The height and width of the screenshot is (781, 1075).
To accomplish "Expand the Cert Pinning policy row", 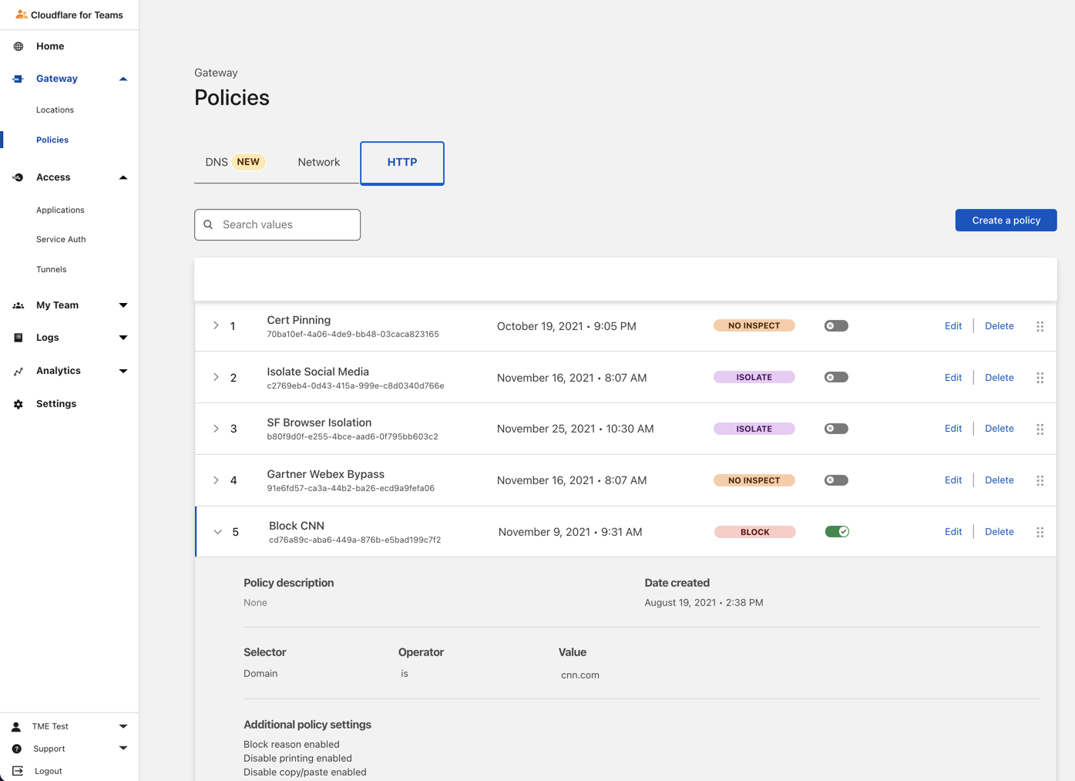I will pyautogui.click(x=216, y=326).
